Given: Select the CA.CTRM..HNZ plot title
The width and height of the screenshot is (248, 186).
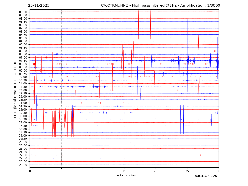Looking at the screenshot, I should coord(160,6).
